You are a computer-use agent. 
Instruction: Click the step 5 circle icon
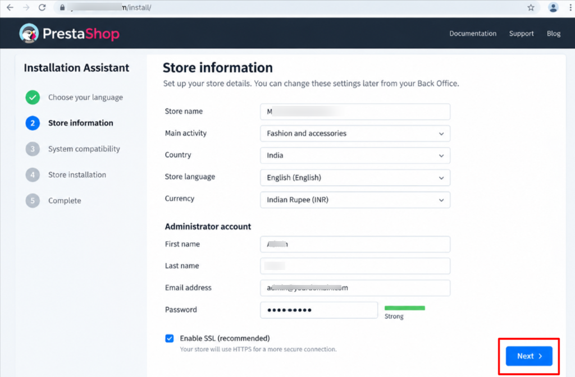tap(33, 200)
